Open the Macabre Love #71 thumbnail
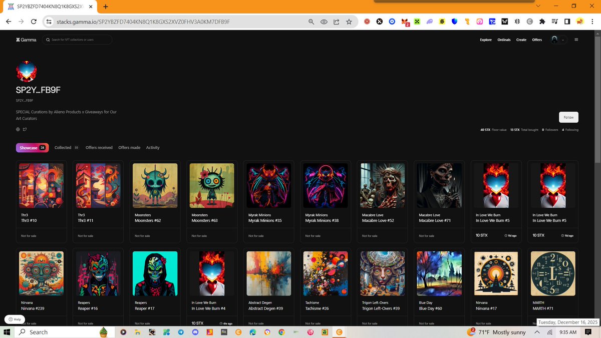This screenshot has width=601, height=338. [x=439, y=185]
